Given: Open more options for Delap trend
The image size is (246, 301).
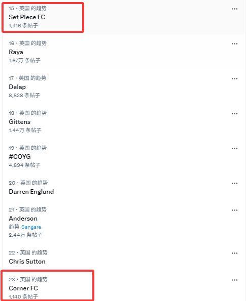Looking at the screenshot, I should pos(234,79).
